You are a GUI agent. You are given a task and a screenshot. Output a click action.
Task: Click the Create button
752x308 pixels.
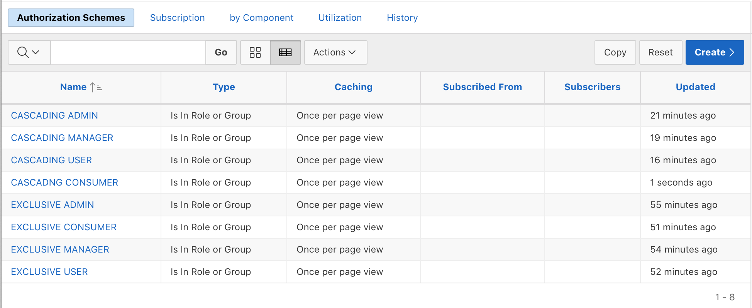click(x=714, y=52)
